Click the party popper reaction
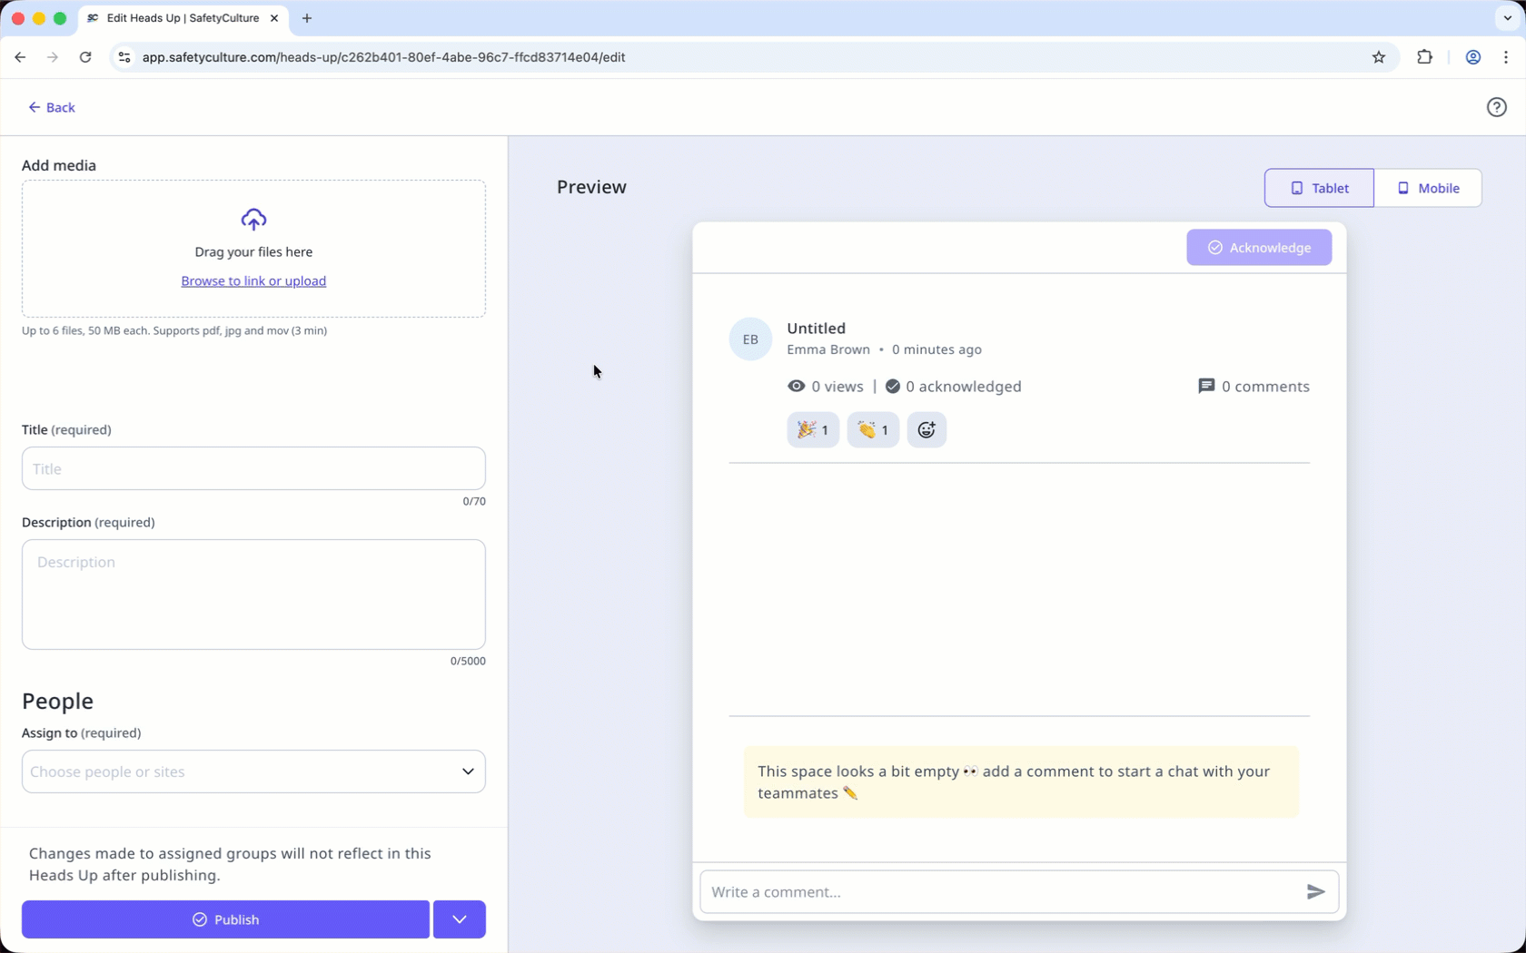Image resolution: width=1526 pixels, height=953 pixels. (813, 429)
